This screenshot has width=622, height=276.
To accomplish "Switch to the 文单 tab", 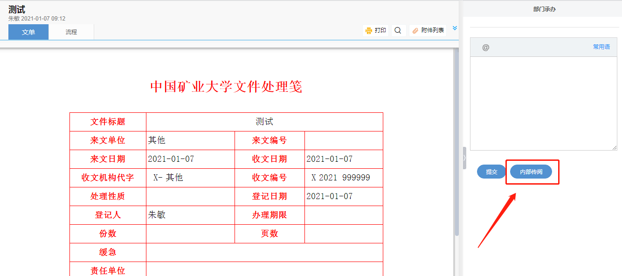I will pyautogui.click(x=28, y=32).
